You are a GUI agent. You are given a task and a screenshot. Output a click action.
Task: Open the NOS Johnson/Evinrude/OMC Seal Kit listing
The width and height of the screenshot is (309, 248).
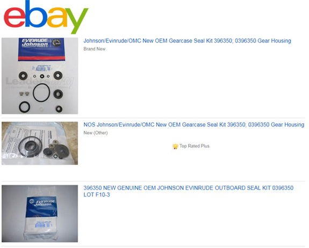point(193,125)
